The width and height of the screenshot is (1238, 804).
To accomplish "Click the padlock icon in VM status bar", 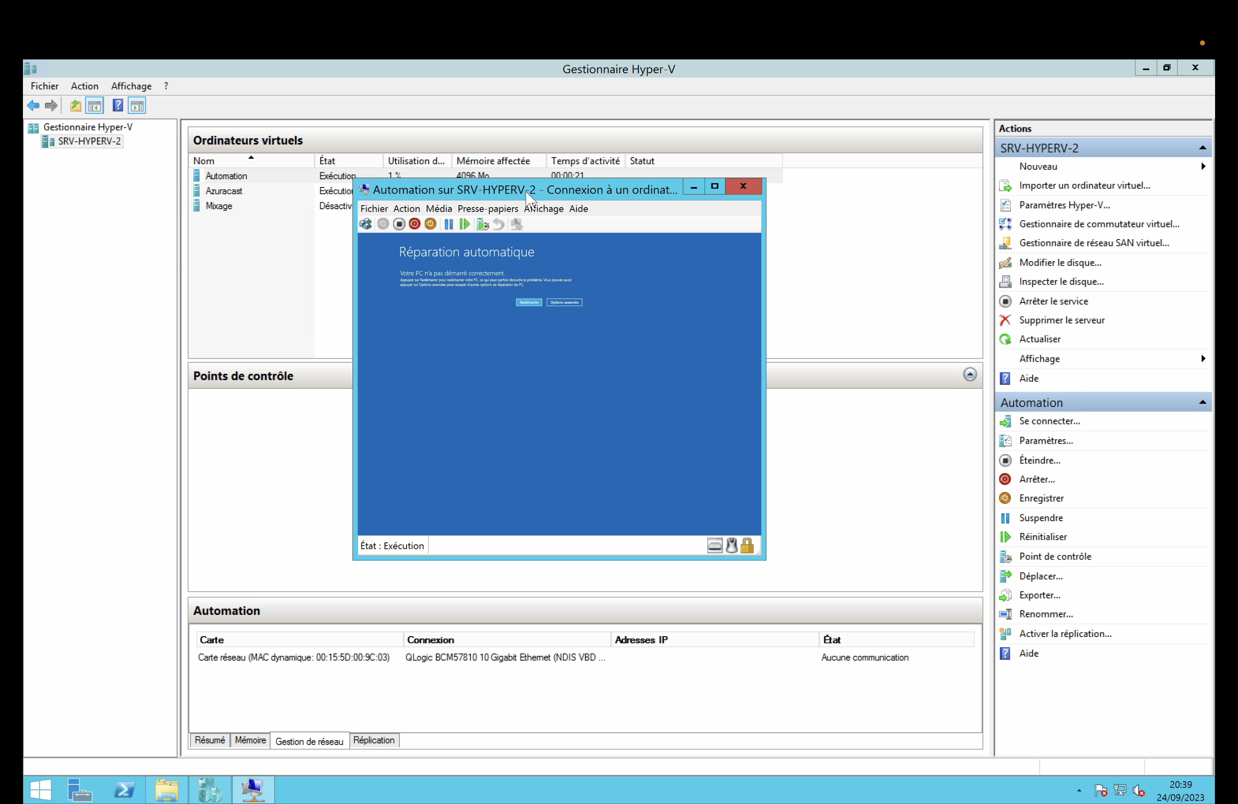I will (747, 546).
